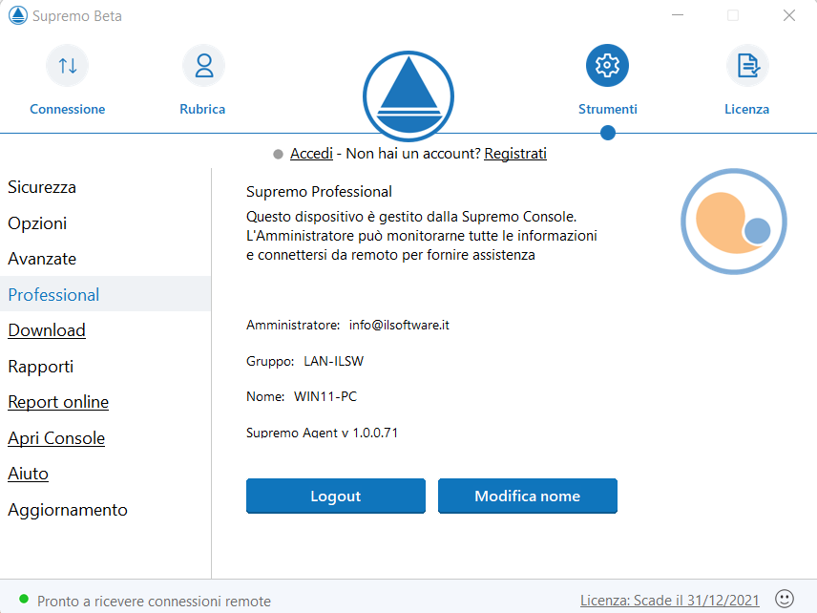817x613 pixels.
Task: Click the Accedi login link
Action: [x=311, y=153]
